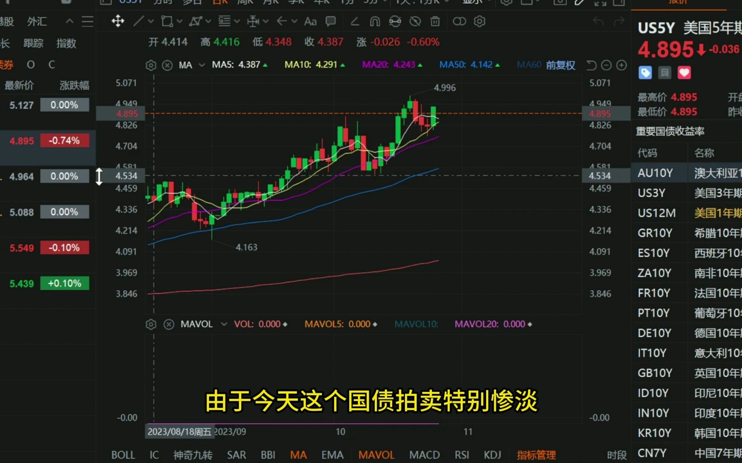
Task: Select the rectangle shape tool
Action: pos(167,21)
